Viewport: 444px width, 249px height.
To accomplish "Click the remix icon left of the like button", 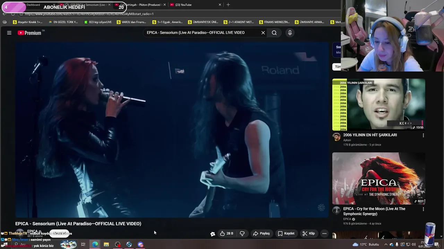I will point(213,234).
